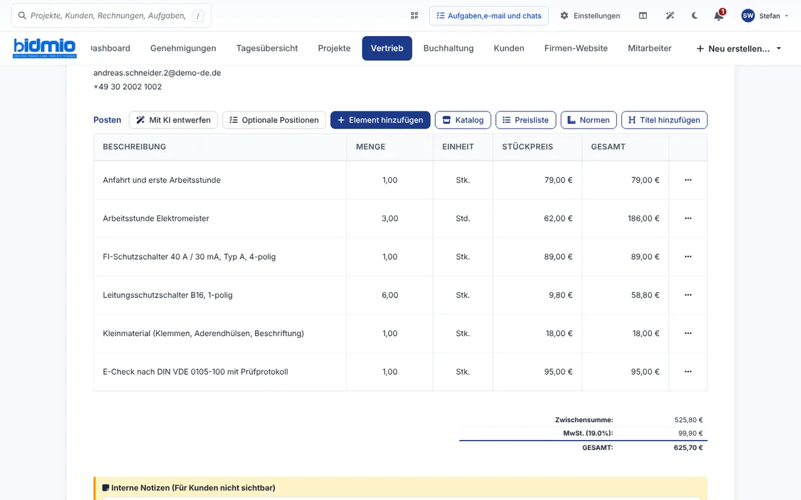Open the Tagesübersicht tab

coord(267,48)
